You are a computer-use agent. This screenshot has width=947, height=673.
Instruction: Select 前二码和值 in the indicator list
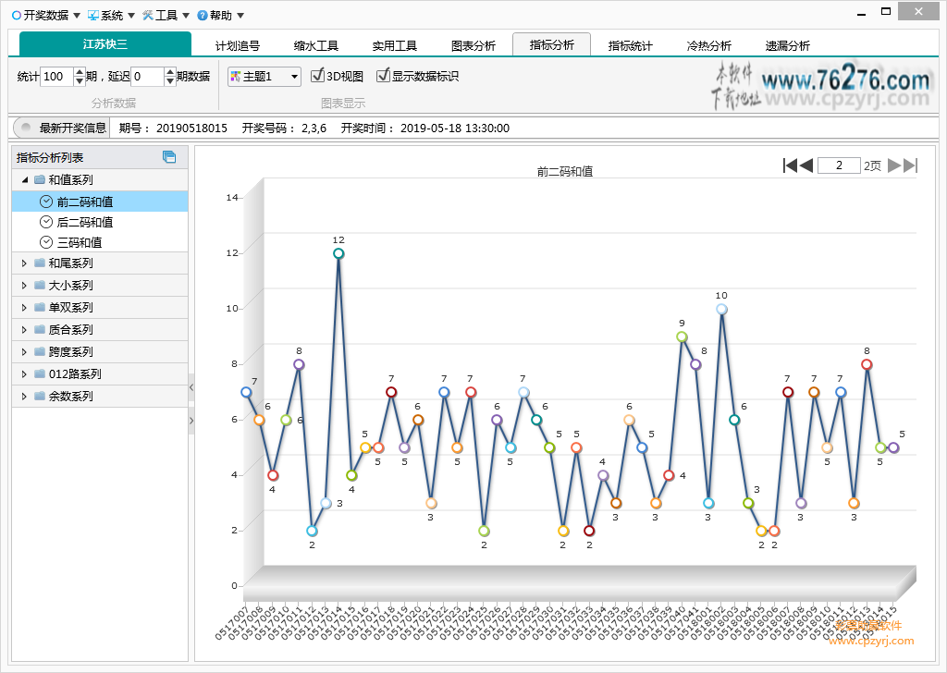point(100,202)
